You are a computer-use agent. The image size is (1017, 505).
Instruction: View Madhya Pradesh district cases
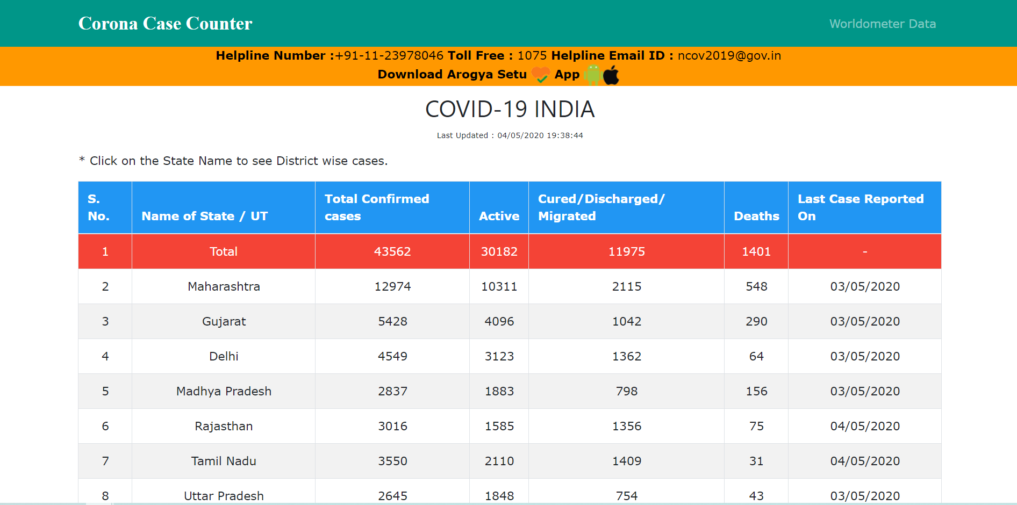click(x=224, y=391)
